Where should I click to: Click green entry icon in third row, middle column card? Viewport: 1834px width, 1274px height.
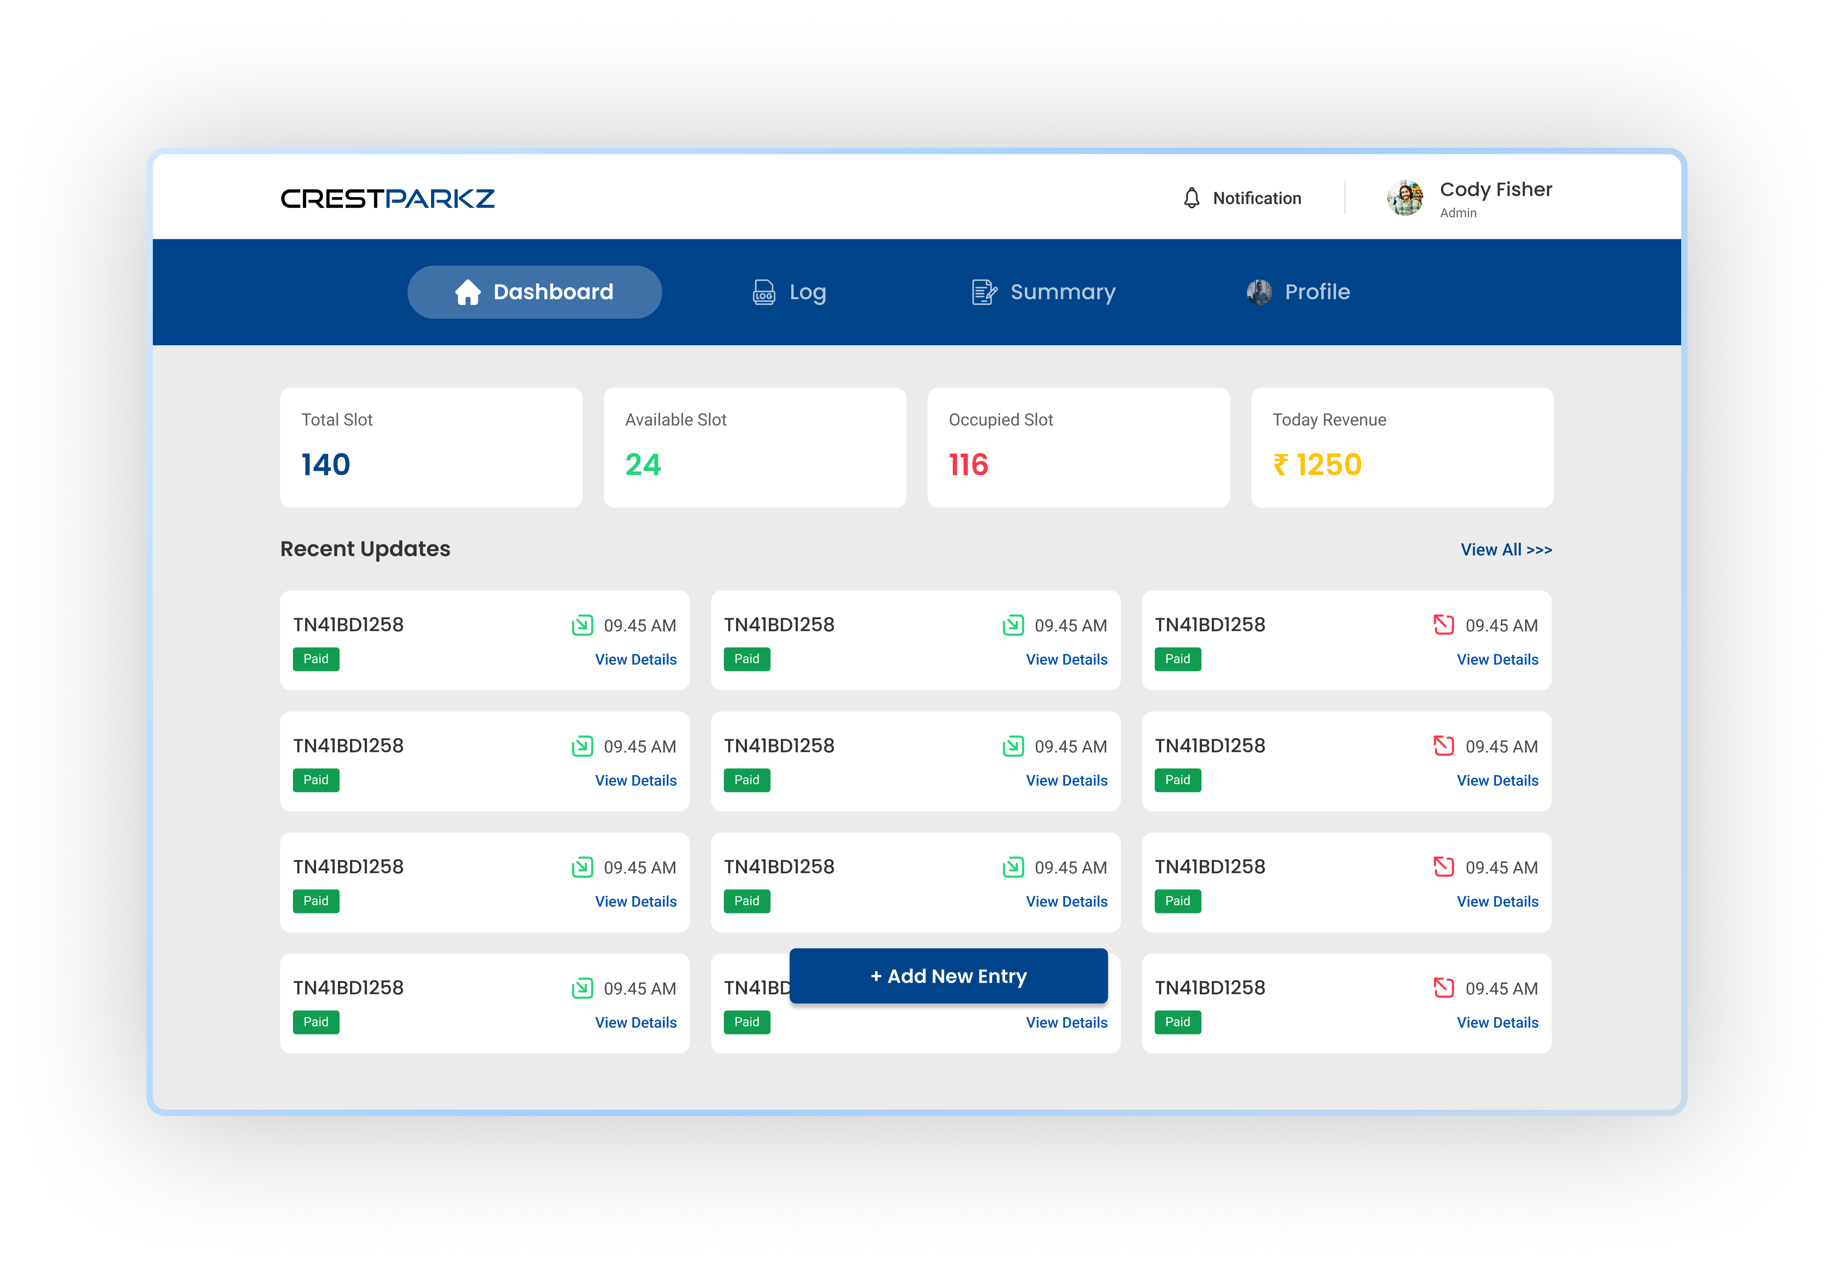coord(1013,867)
